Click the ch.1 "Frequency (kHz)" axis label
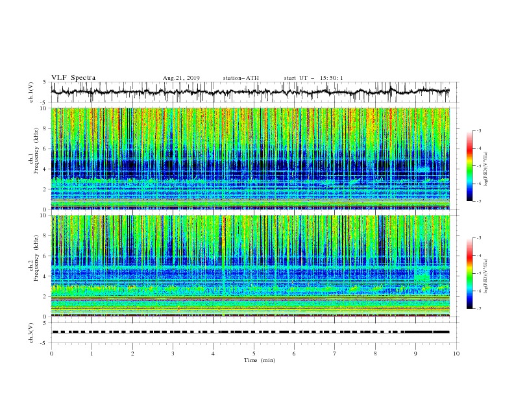The height and width of the screenshot is (397, 514). (36, 151)
